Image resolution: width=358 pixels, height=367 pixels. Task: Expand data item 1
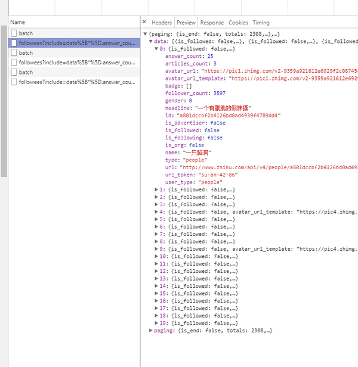pyautogui.click(x=156, y=189)
